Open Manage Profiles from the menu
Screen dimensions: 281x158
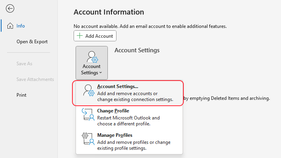click(129, 141)
